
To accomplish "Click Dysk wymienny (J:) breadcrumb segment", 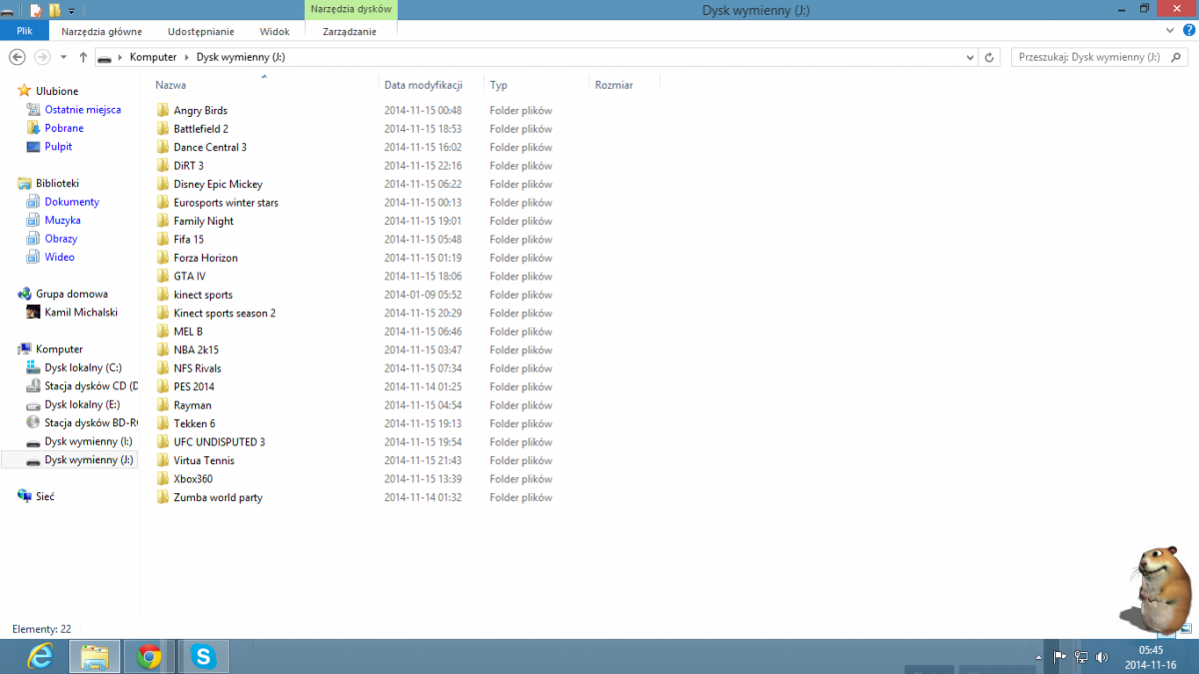I will click(x=240, y=57).
